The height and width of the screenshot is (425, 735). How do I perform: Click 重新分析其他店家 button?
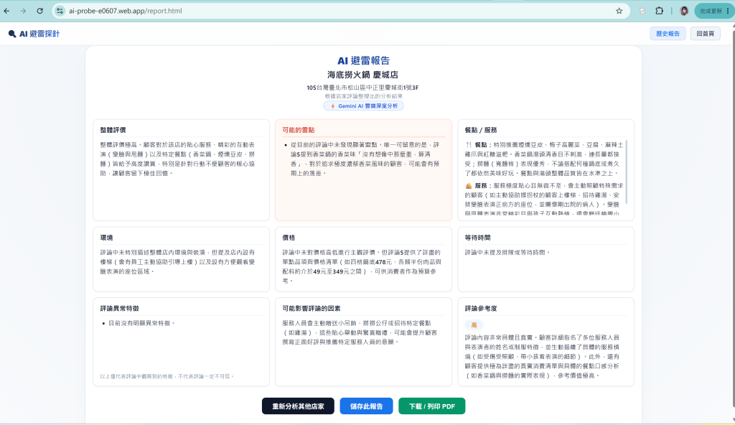(x=298, y=406)
